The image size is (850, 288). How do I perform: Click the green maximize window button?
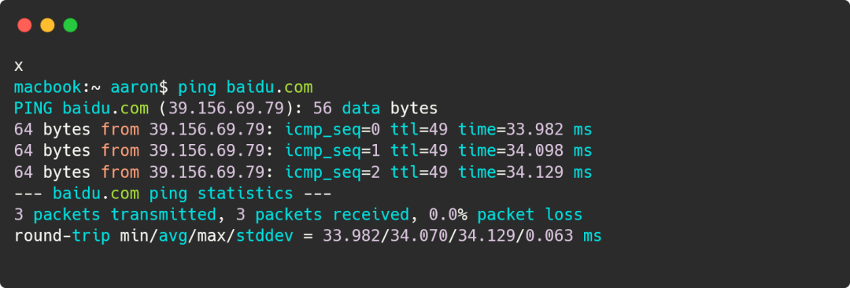point(71,25)
